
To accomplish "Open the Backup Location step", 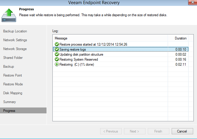I will point(15,31).
